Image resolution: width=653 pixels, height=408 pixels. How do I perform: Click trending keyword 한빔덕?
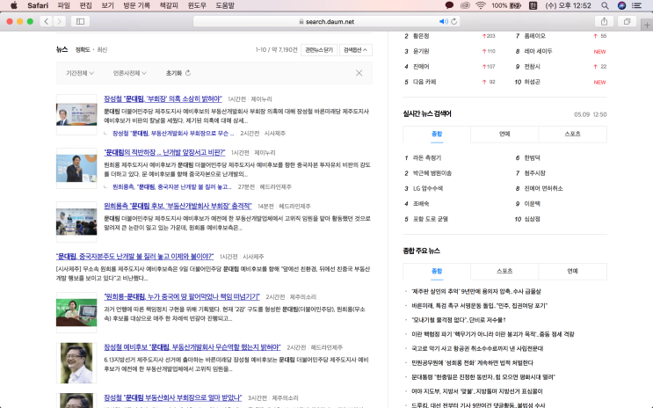tap(532, 158)
